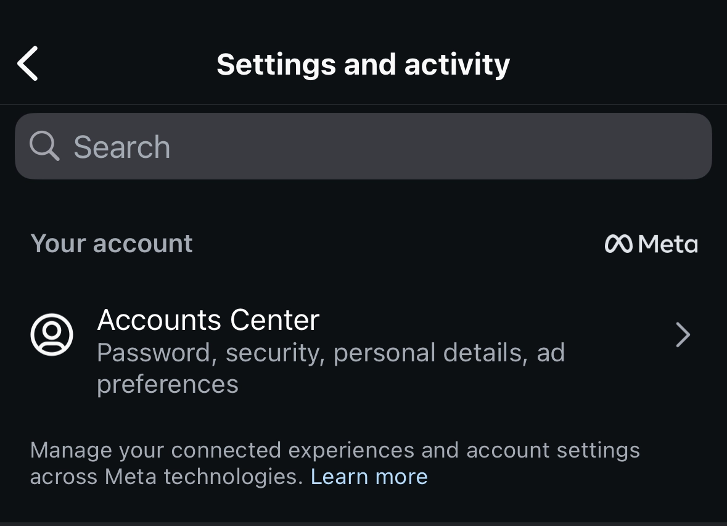Click the Settings and activity page title
Screen dimensions: 727x526
(x=363, y=64)
